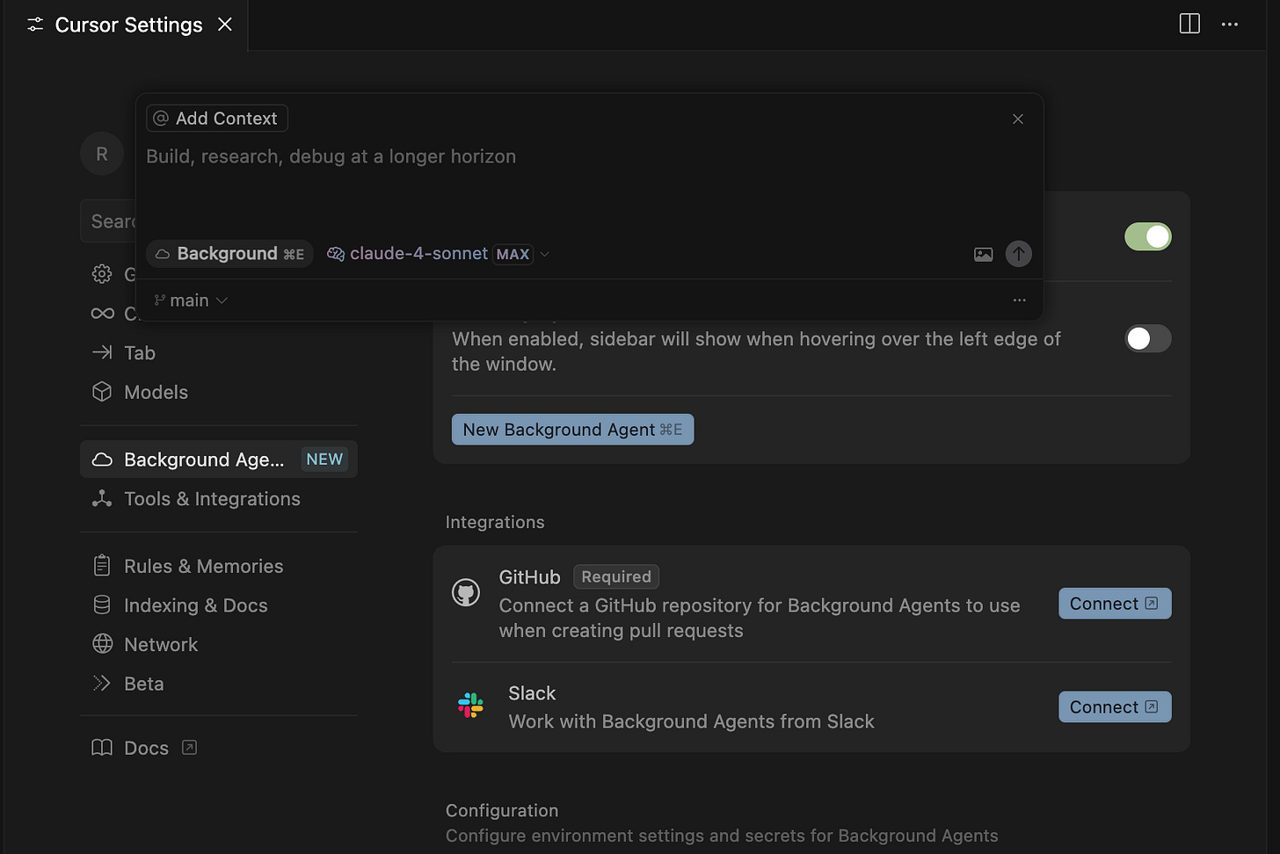The width and height of the screenshot is (1280, 854).
Task: Click the Beta chevrons icon
Action: [102, 683]
